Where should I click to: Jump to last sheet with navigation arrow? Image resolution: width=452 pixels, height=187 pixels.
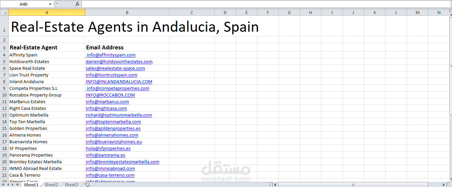click(x=18, y=185)
